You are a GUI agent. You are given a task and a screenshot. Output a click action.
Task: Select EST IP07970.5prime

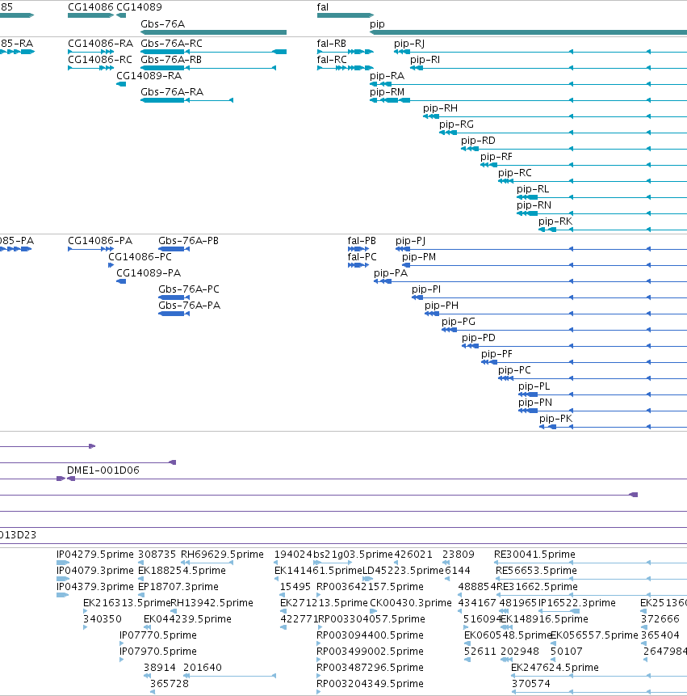(158, 652)
